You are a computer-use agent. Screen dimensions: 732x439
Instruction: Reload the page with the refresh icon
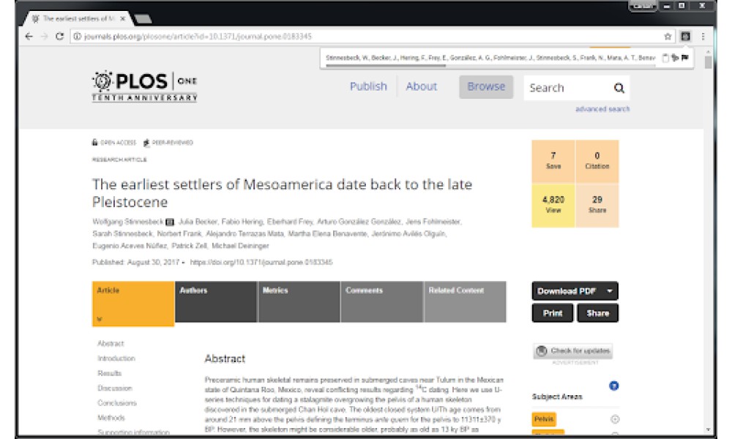coord(59,37)
